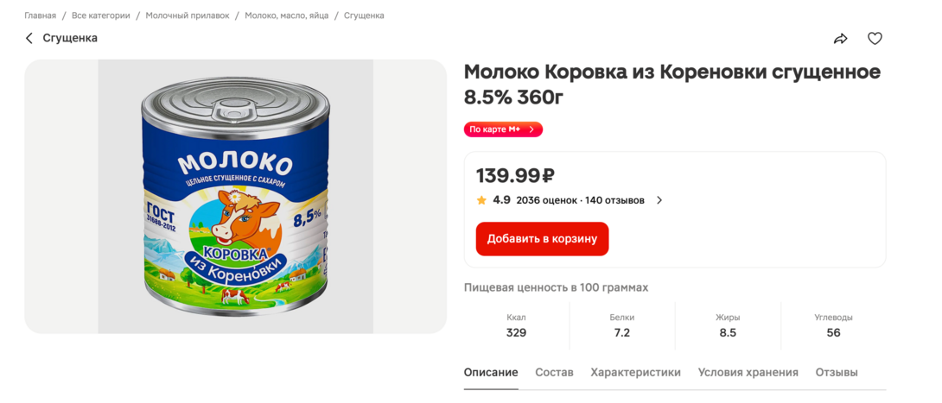942x403 pixels.
Task: Open the 2036 оценок ratings link
Action: [x=546, y=200]
